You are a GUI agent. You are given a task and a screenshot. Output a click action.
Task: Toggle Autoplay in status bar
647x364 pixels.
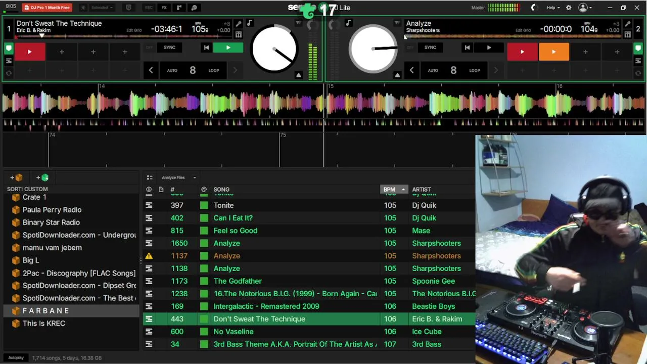[16, 358]
